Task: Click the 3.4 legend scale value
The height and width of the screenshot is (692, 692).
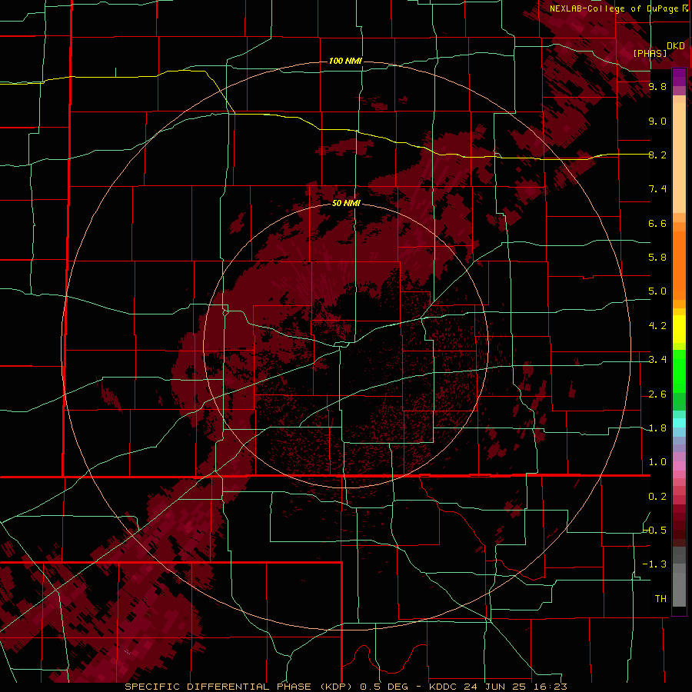Action: (657, 360)
